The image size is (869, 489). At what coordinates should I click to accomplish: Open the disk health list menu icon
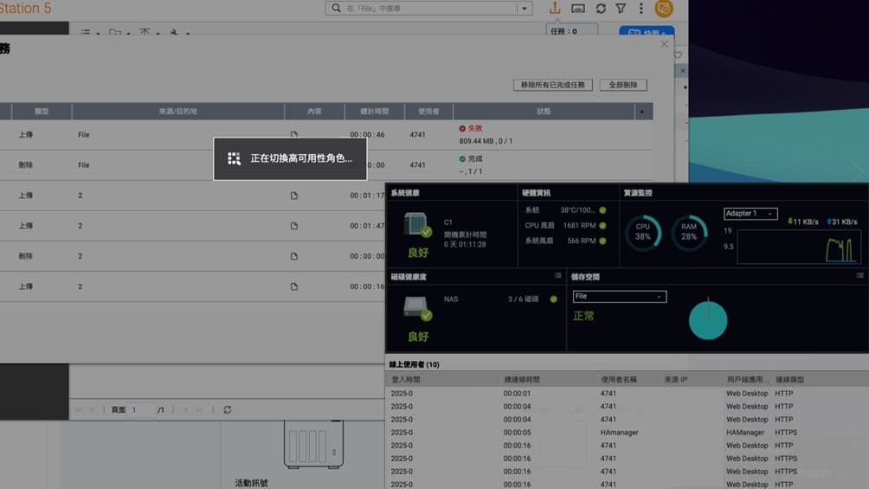(x=558, y=276)
